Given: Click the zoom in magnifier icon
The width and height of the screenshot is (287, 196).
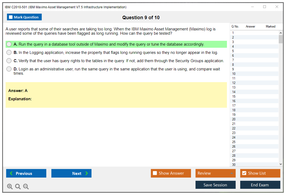Looking at the screenshot, I should coord(10,186).
